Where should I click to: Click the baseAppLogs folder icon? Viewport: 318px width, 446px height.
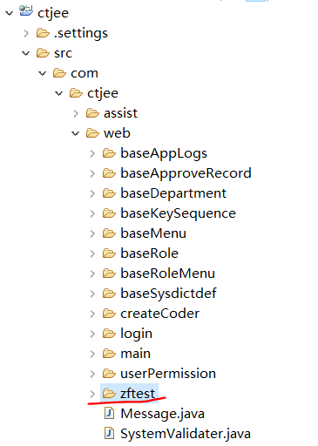tap(109, 153)
